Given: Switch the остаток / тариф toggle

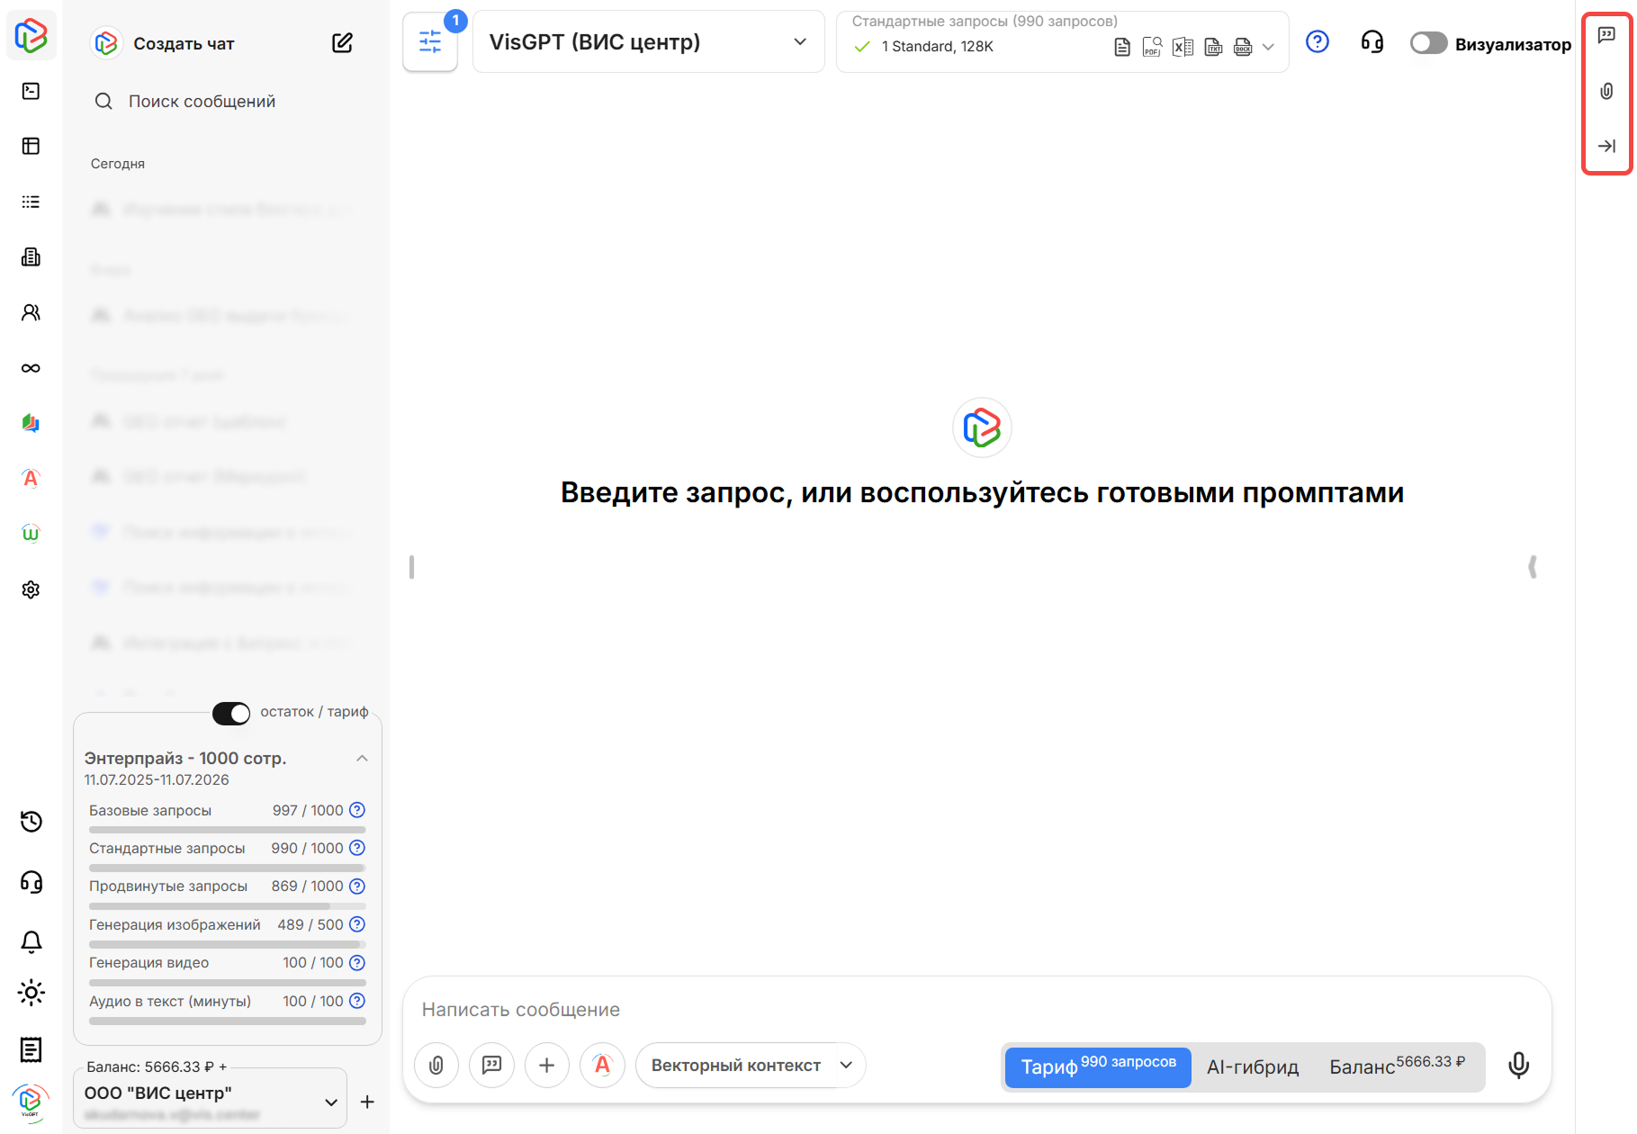Looking at the screenshot, I should click(230, 713).
